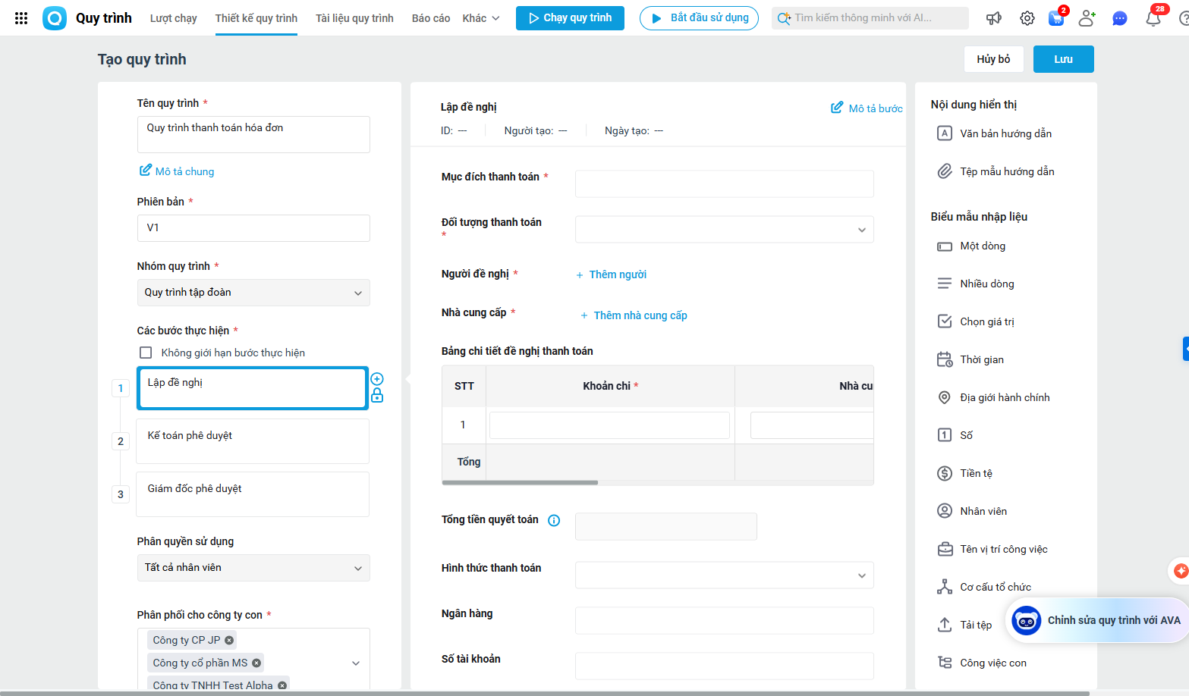Image resolution: width=1189 pixels, height=696 pixels.
Task: Click the info icon next to Tổng tiền quyết toán
Action: (554, 520)
